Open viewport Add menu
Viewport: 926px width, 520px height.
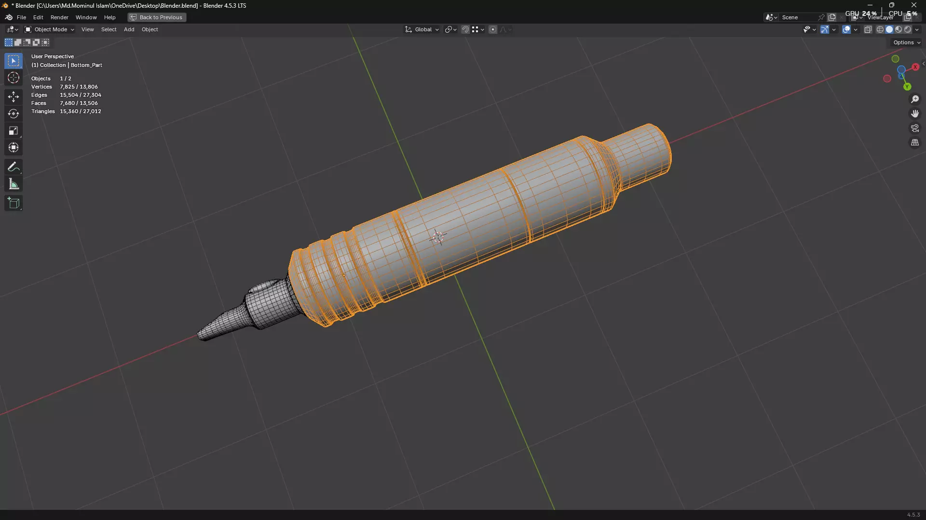[129, 29]
